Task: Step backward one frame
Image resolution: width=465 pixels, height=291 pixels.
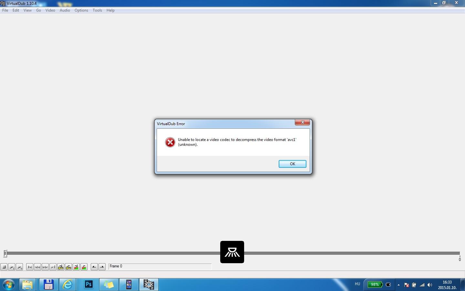Action: [x=37, y=267]
